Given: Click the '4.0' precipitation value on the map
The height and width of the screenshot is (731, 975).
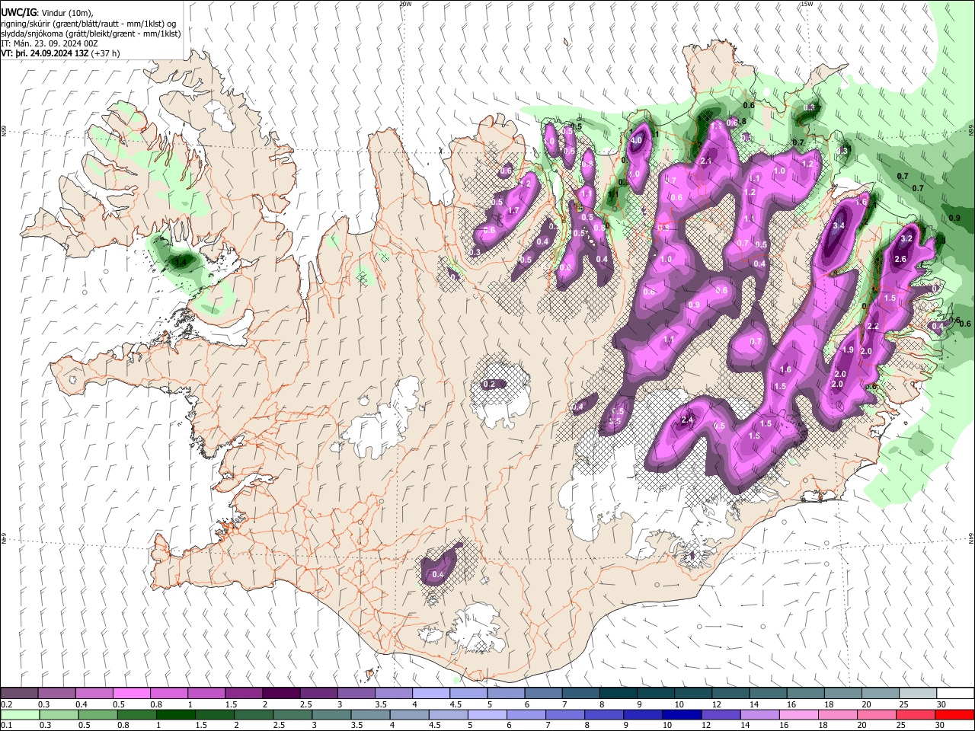Looking at the screenshot, I should click(637, 141).
